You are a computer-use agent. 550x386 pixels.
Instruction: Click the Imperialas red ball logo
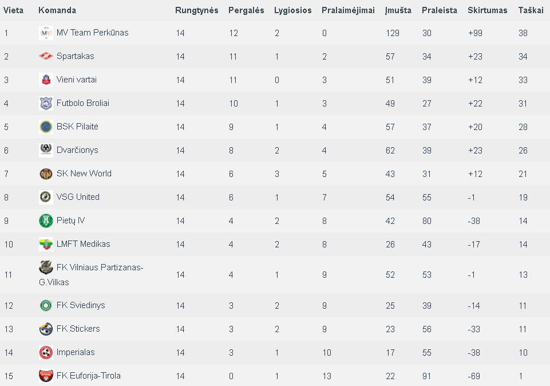[46, 353]
